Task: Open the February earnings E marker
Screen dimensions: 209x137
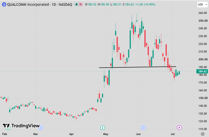Action: coord(8,128)
